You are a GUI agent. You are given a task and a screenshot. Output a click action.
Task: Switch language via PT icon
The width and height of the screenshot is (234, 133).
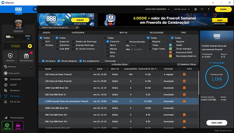coord(202,9)
